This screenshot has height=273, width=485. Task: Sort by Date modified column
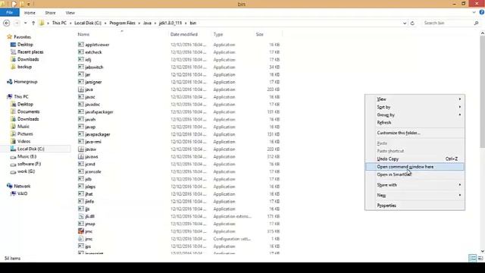[183, 34]
